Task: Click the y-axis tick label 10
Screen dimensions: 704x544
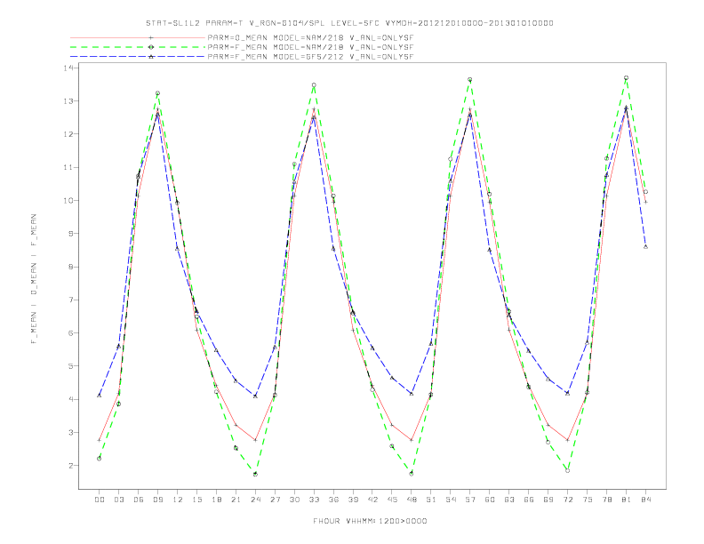Action: point(68,201)
